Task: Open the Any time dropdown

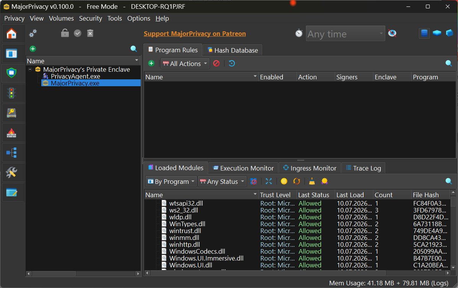Action: (345, 34)
